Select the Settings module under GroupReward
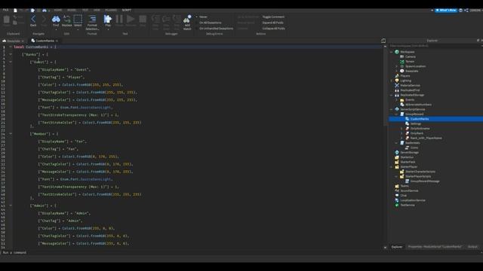The width and height of the screenshot is (483, 271). pos(416,123)
